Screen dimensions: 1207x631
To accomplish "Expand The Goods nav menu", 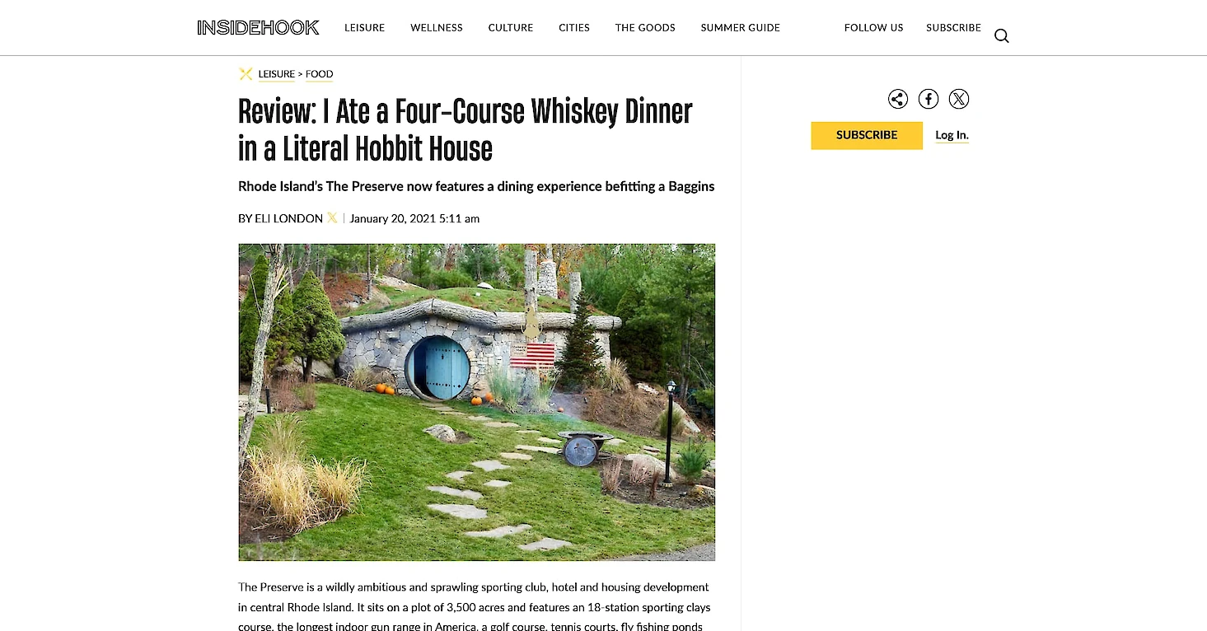I will point(645,28).
